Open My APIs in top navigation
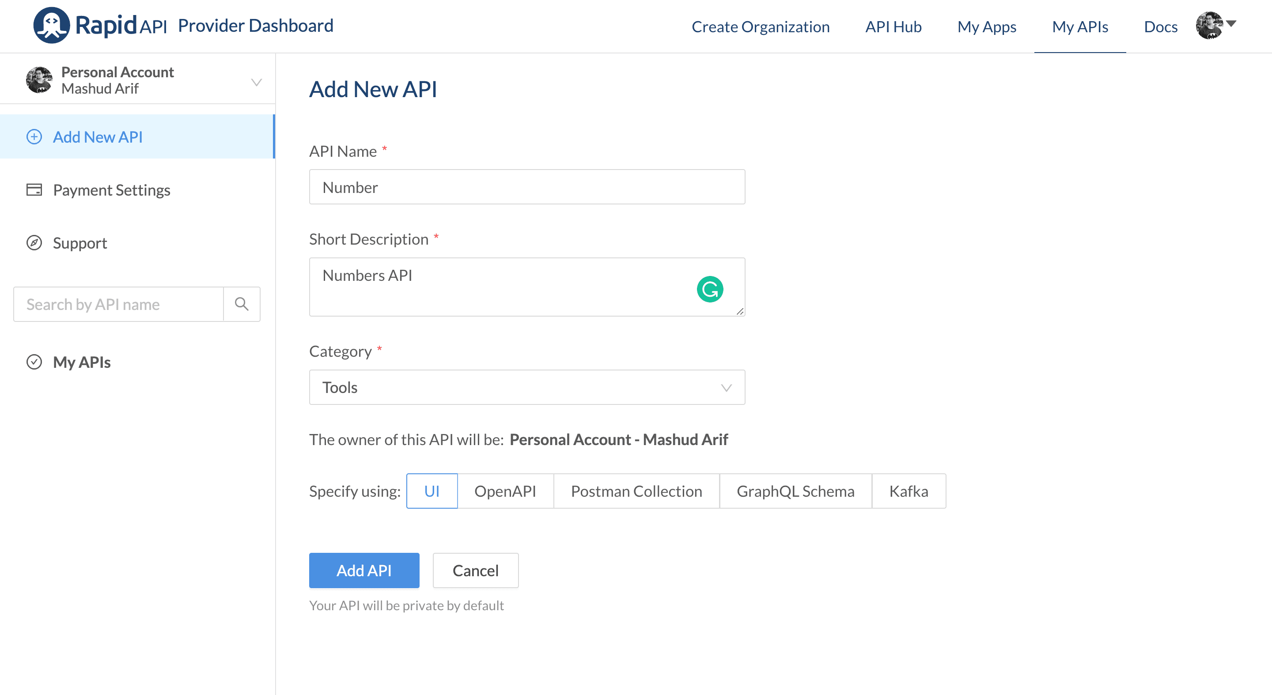 pyautogui.click(x=1080, y=26)
